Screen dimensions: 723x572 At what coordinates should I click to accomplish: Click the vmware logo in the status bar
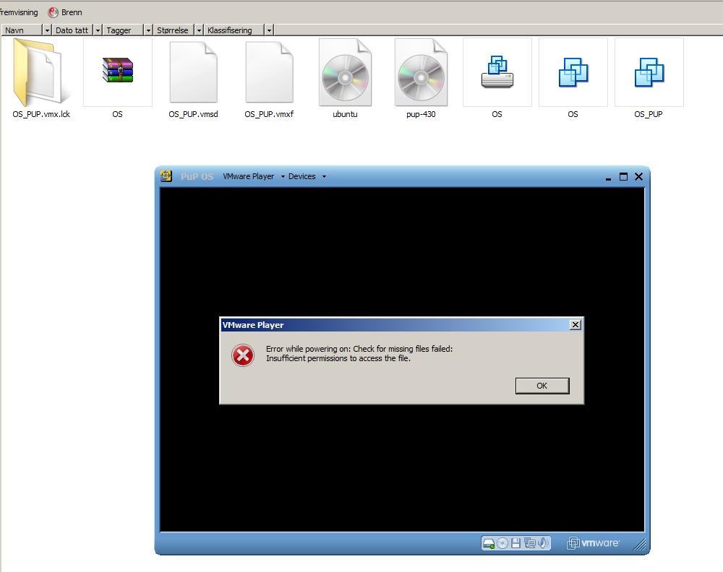(x=593, y=543)
